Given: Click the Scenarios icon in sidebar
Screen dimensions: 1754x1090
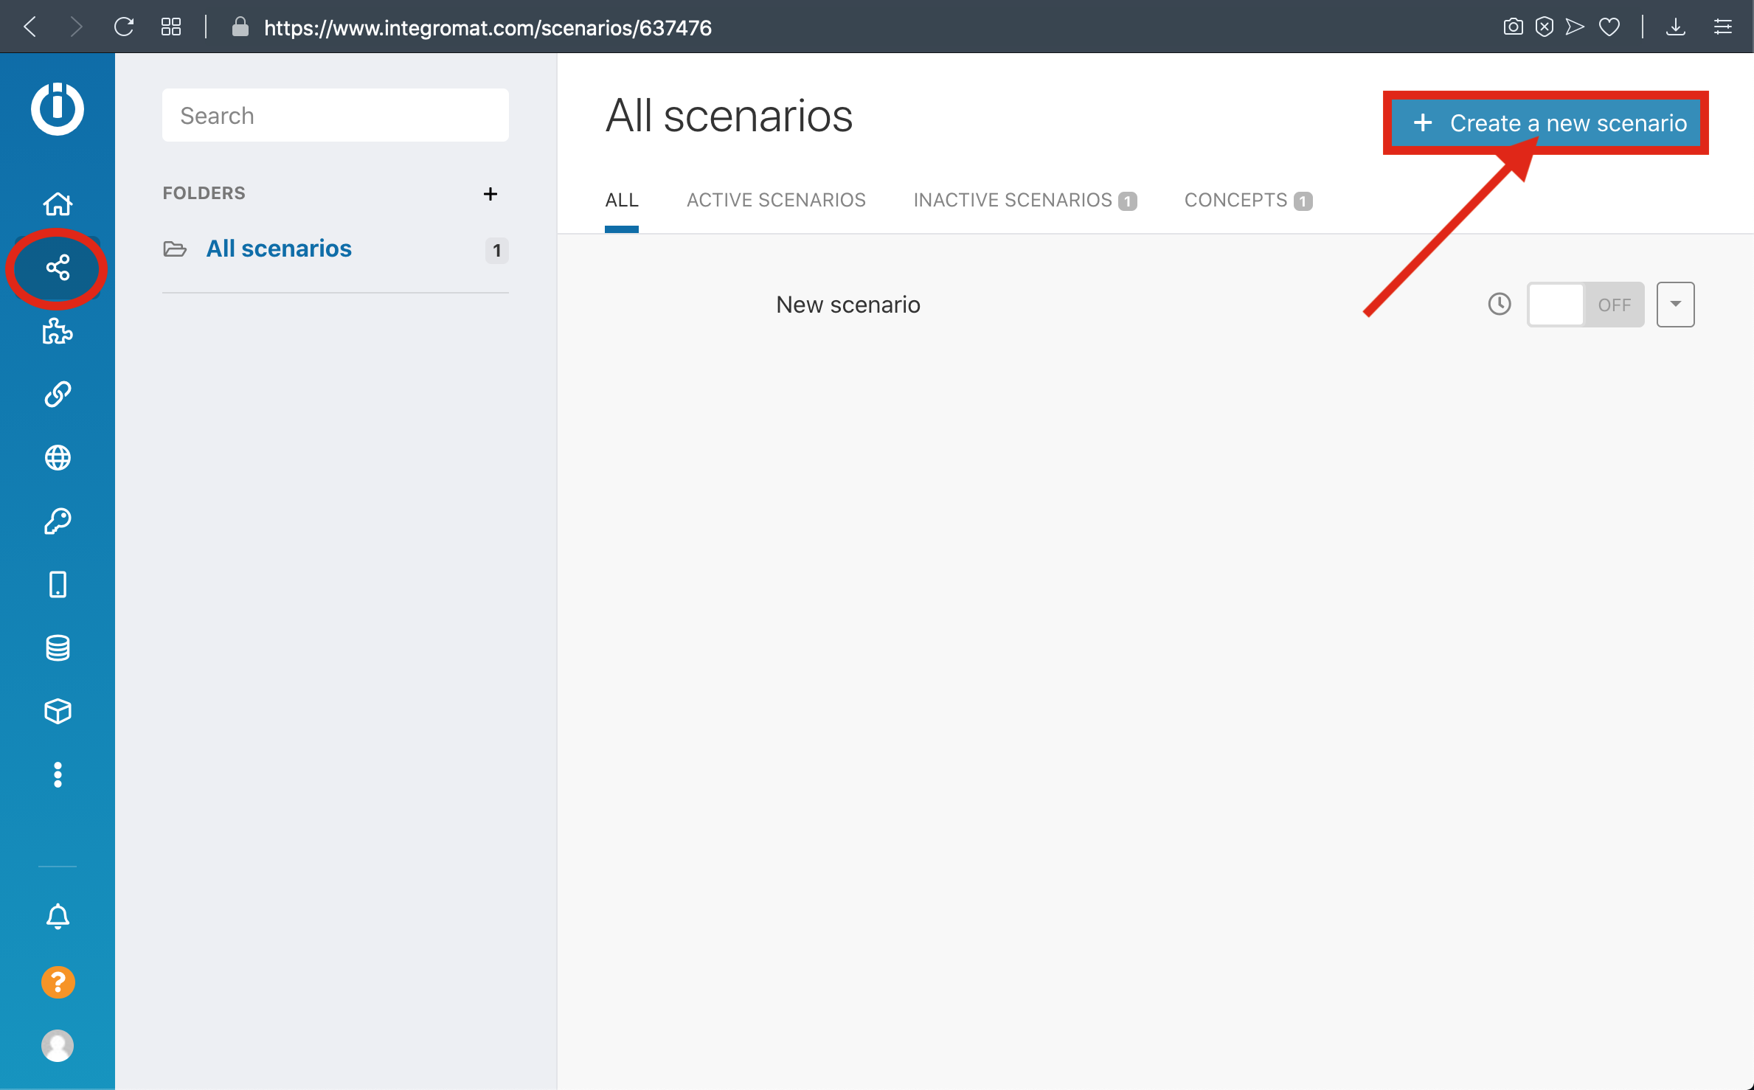Looking at the screenshot, I should 58,268.
